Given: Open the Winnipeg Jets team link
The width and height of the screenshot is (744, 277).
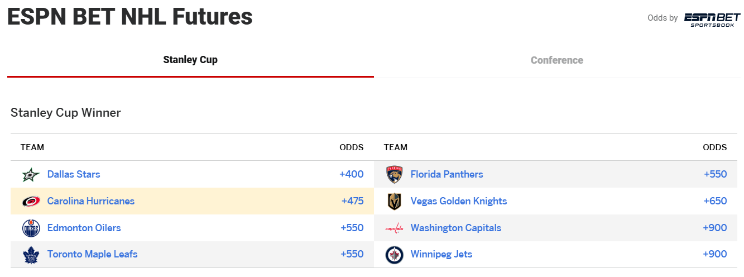Looking at the screenshot, I should [x=441, y=254].
